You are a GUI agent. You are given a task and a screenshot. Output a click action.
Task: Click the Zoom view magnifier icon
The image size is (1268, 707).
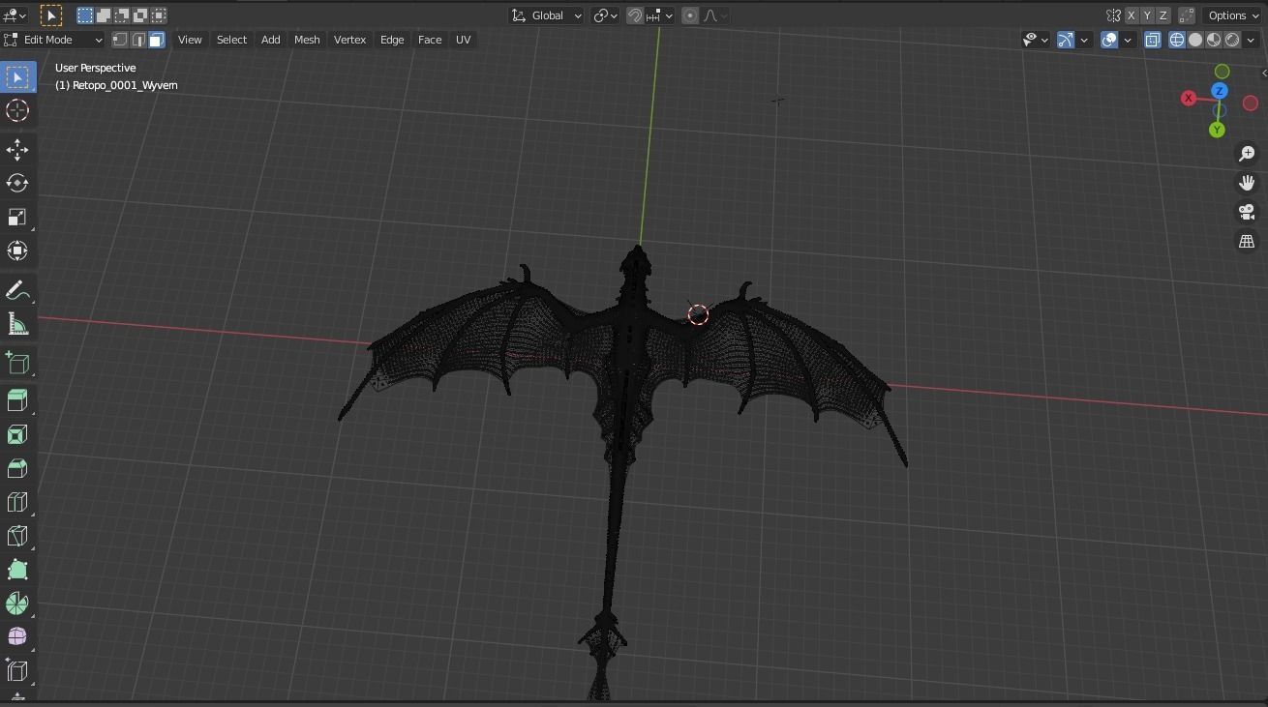coord(1247,154)
